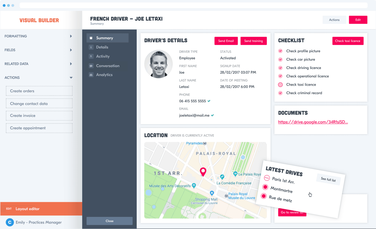Click See full list button
Viewport: 376px width, 229px height.
tap(328, 180)
